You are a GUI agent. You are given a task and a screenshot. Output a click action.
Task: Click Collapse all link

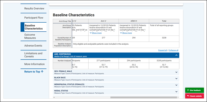[173, 50]
